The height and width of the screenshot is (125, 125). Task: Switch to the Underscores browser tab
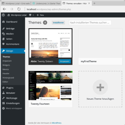(x=46, y=3)
